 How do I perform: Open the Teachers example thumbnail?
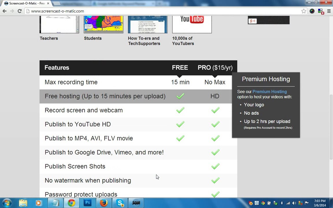point(59,24)
